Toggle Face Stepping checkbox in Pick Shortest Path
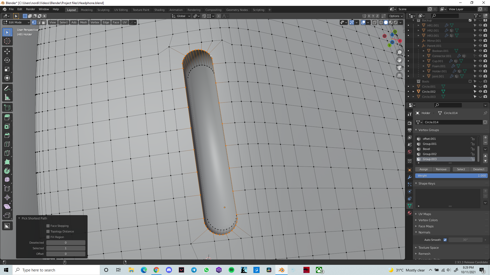The width and height of the screenshot is (490, 275). click(48, 226)
